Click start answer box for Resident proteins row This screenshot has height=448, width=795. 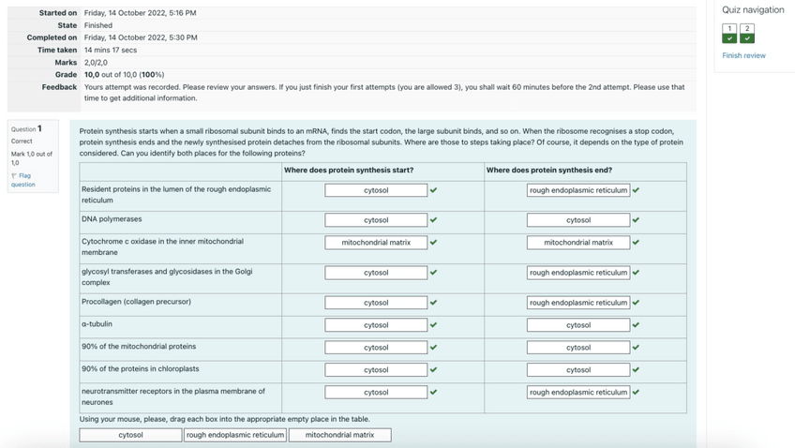click(x=376, y=190)
